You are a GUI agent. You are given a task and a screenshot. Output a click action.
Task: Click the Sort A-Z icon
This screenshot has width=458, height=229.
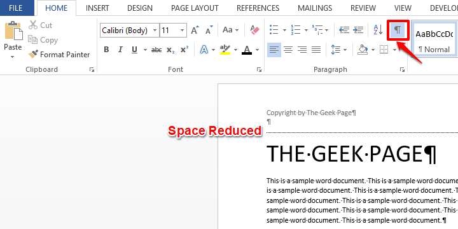(378, 30)
